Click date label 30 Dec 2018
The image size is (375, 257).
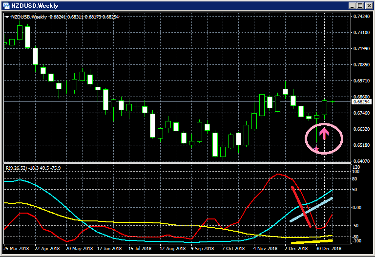(x=329, y=248)
